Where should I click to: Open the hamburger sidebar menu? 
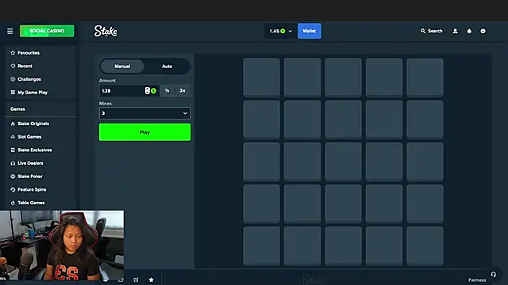[10, 31]
